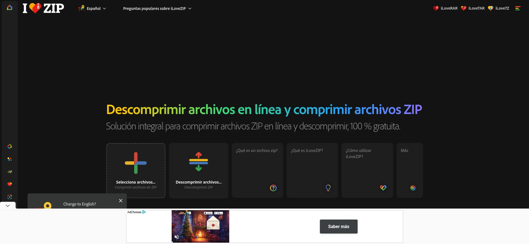Go to iLoveTAR
Screen dimensions: 529x244
pyautogui.click(x=473, y=8)
